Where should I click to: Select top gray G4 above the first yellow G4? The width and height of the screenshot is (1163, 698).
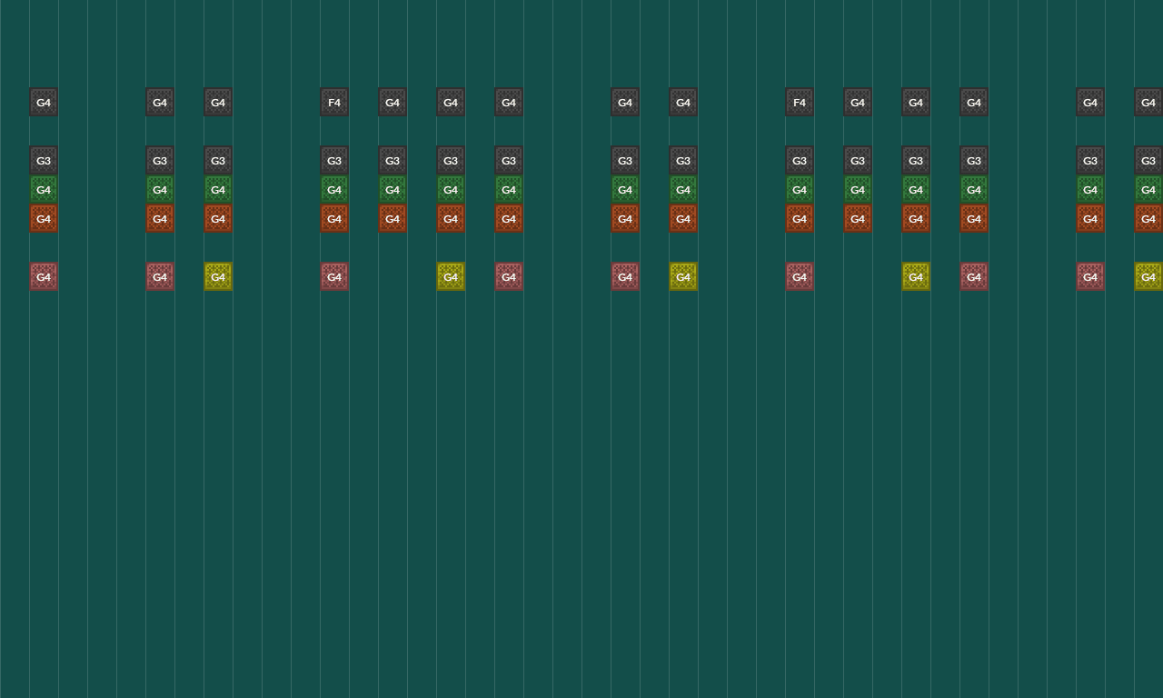218,102
